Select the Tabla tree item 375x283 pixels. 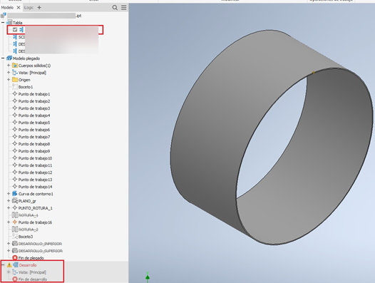17,23
